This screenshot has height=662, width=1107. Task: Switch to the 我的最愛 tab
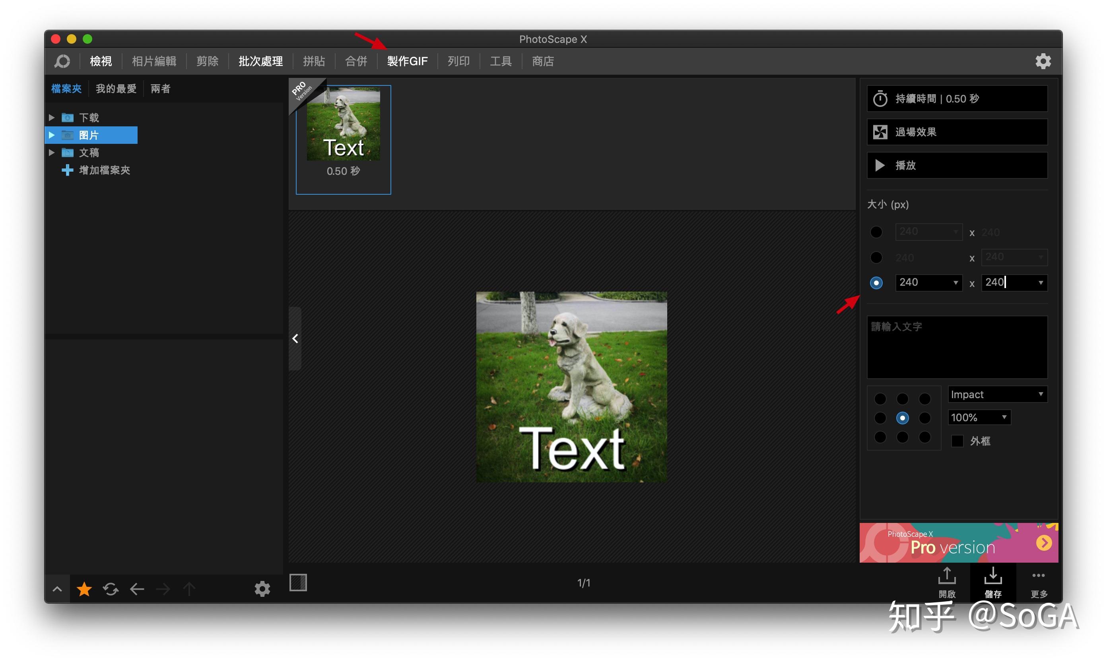116,89
